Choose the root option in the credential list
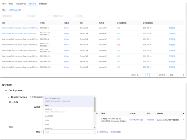This screenshot has height=140, width=187. 69,105
